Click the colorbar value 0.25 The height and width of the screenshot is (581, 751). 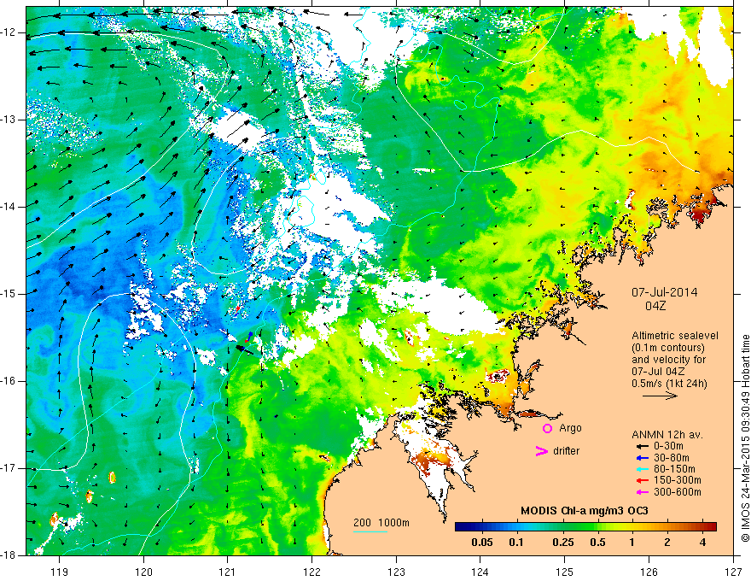[562, 543]
